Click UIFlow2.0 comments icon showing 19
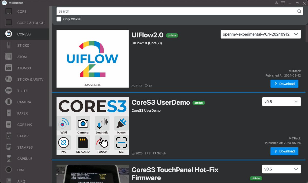This screenshot has height=183, width=308. [146, 86]
